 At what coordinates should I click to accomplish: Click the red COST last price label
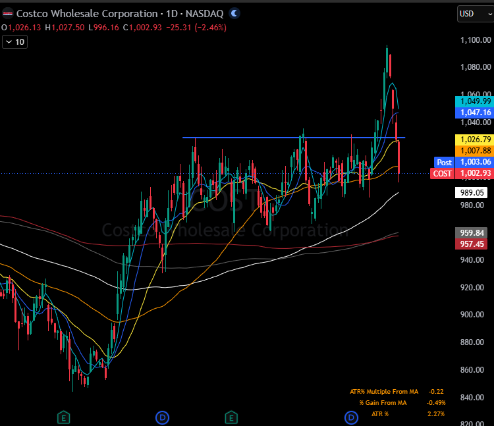pos(442,173)
